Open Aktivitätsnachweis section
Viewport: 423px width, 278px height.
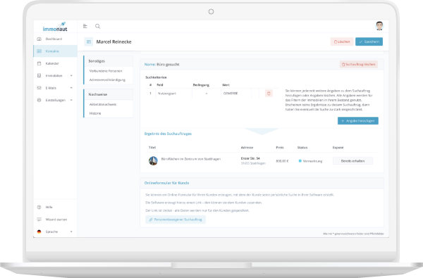point(103,104)
